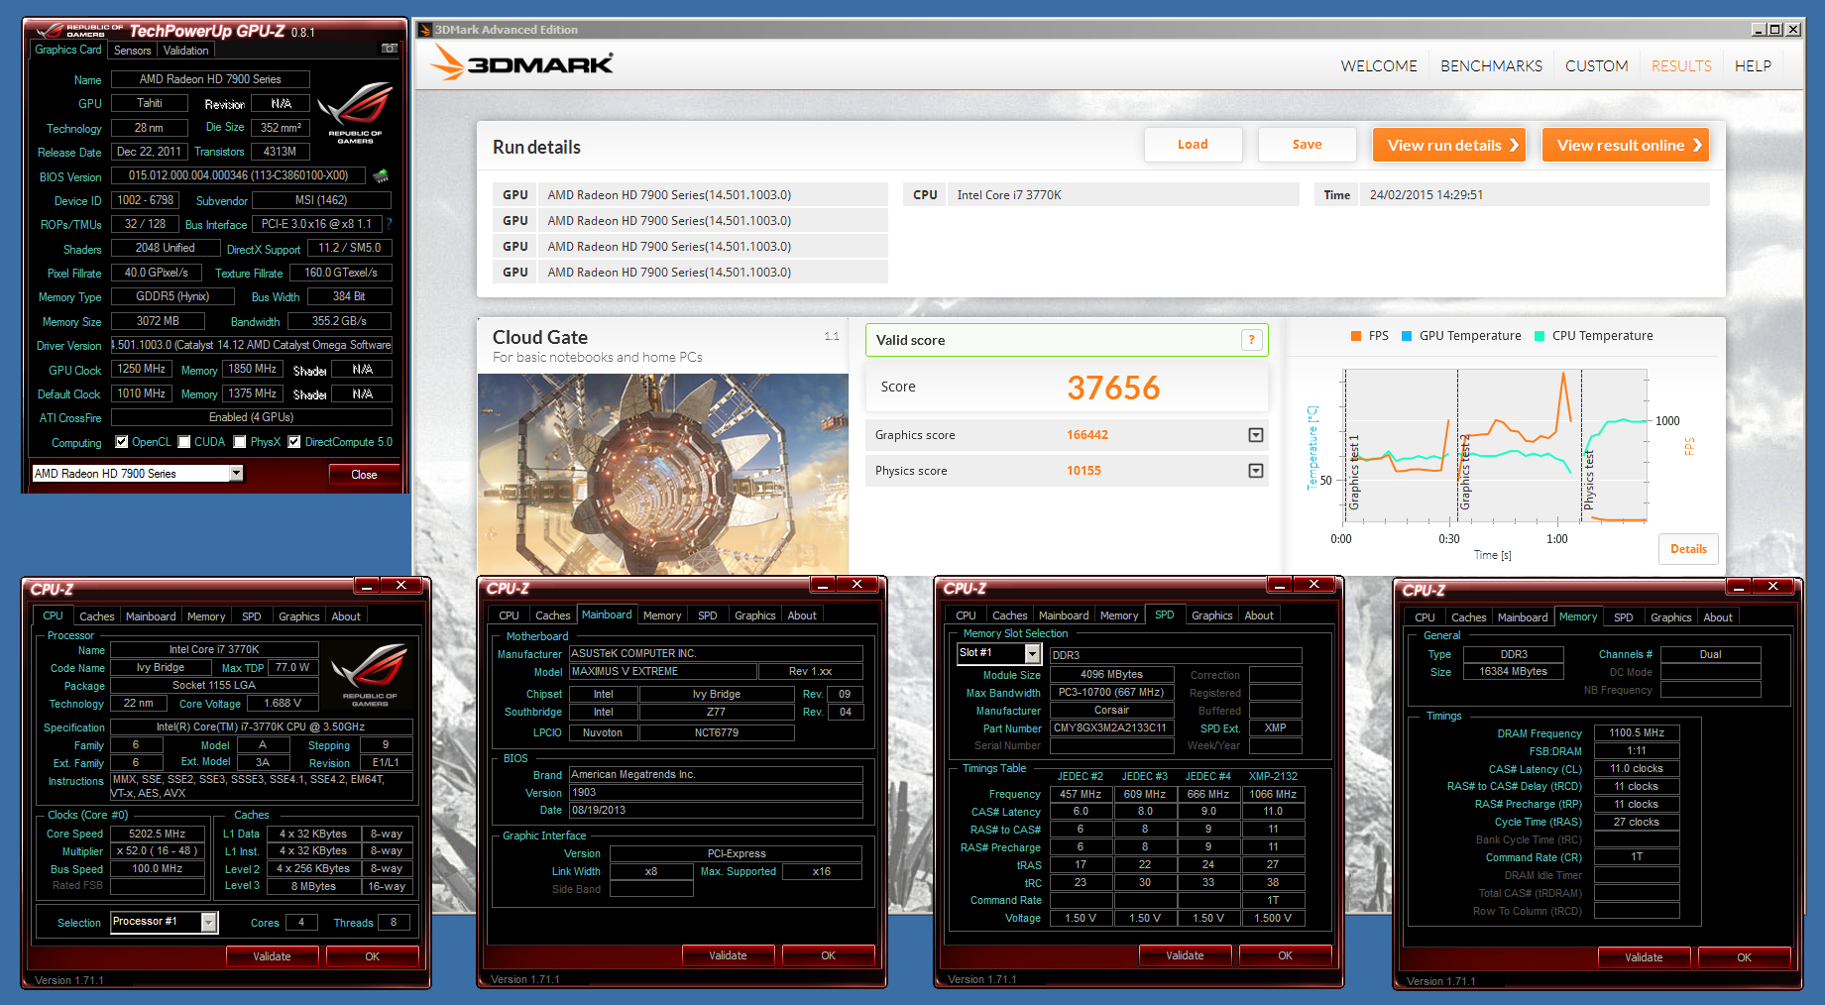The image size is (1825, 1005).
Task: Click OK in the SPD CPU-Z window
Action: [x=1285, y=956]
